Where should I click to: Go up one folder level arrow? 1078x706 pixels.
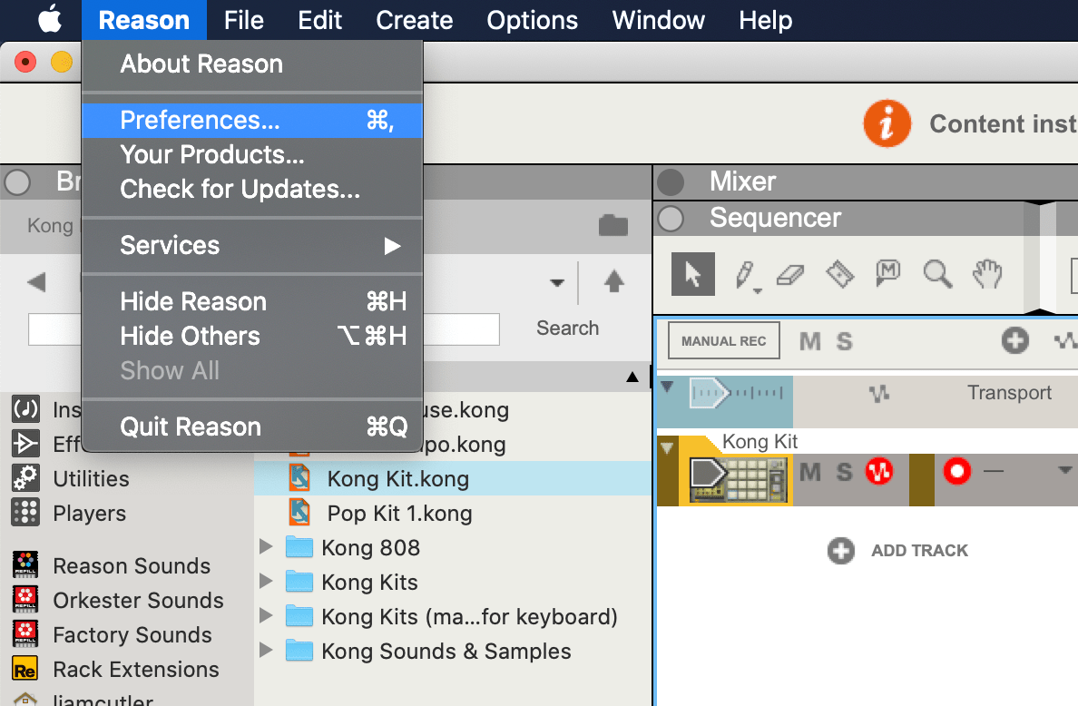(614, 281)
